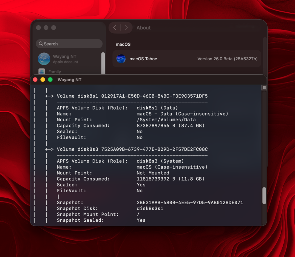Click the 'Volume disk8s3' UUID line
295x257 pixels.
point(132,149)
